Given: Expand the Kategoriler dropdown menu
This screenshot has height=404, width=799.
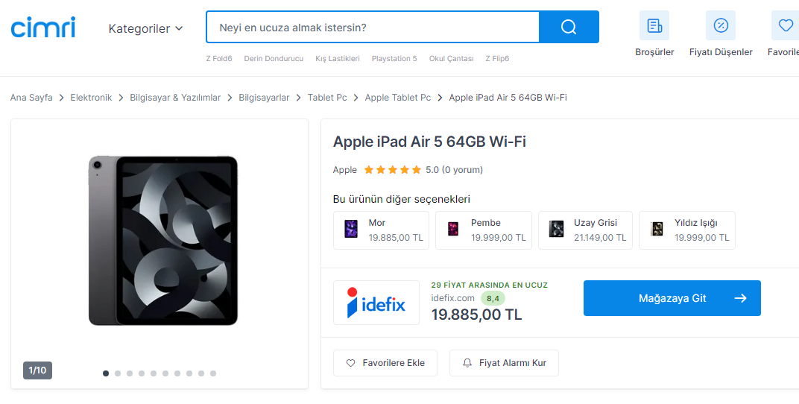Looking at the screenshot, I should (145, 28).
